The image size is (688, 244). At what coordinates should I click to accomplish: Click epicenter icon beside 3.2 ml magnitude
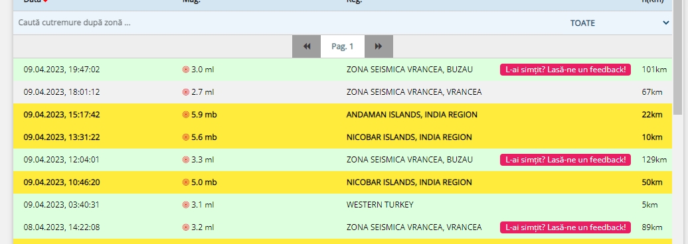185,227
